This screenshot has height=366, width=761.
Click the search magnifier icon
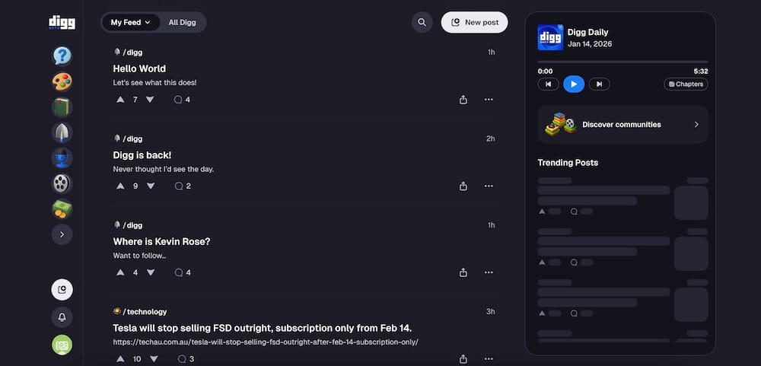(x=422, y=22)
